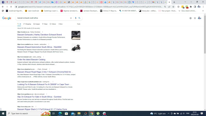
Task: Toggle the Chrome side panel
Action: point(195,7)
